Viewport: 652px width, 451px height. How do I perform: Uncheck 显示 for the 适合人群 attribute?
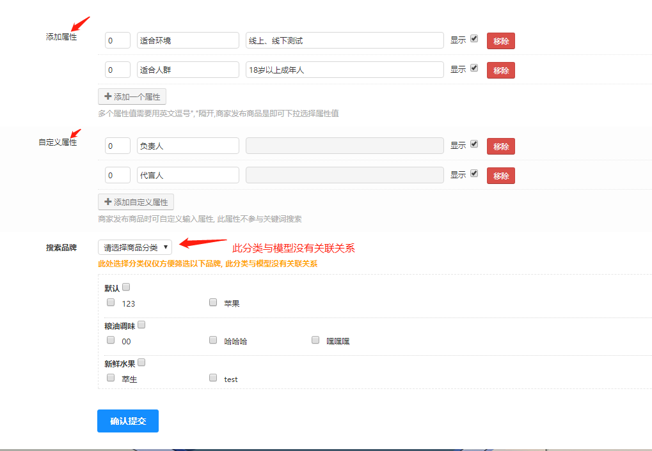[474, 68]
